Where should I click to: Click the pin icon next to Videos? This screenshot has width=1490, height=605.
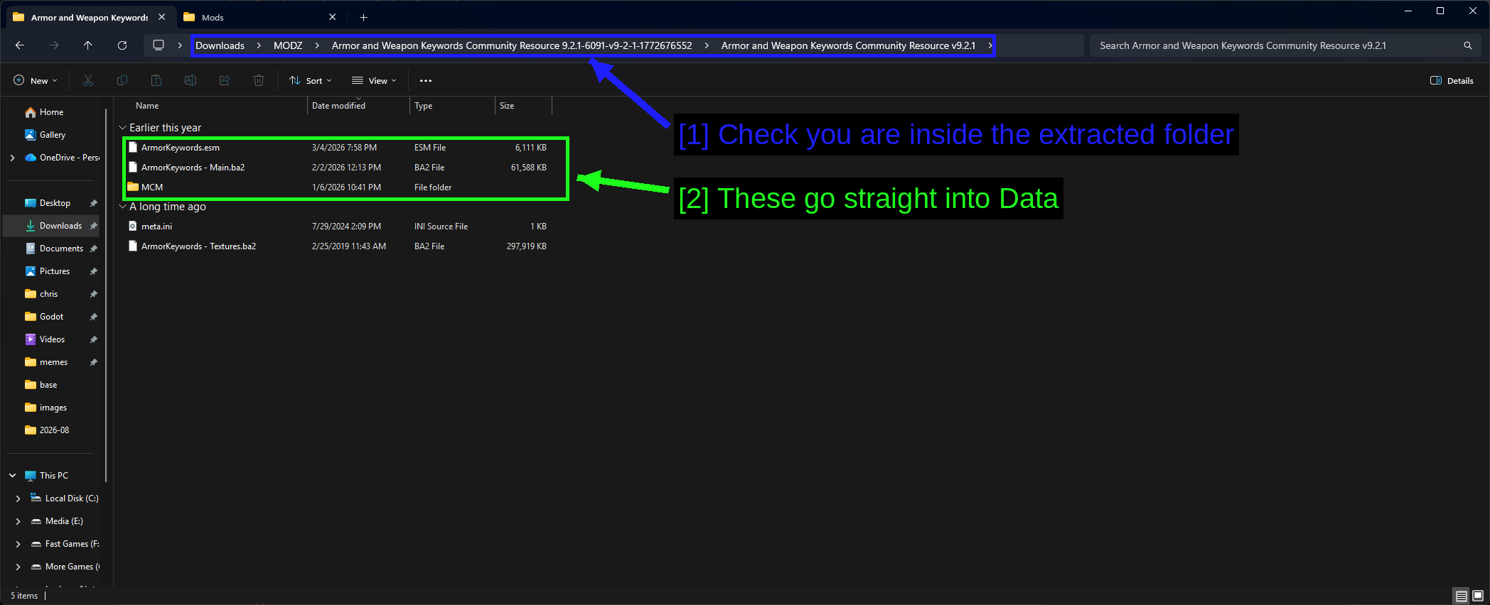coord(93,339)
